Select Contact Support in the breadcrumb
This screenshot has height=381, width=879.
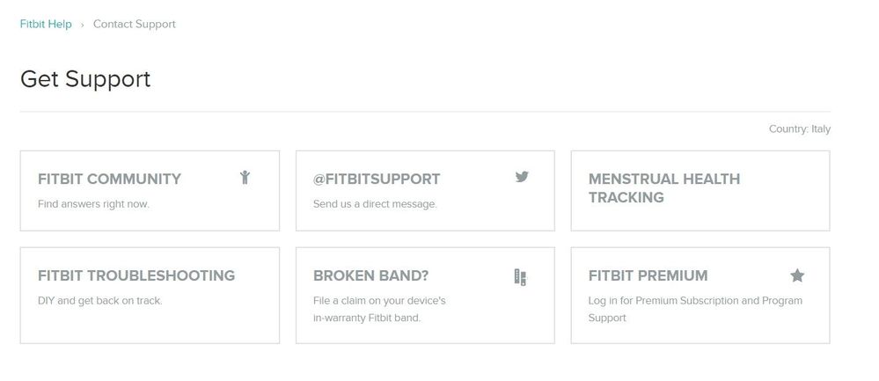pos(134,25)
